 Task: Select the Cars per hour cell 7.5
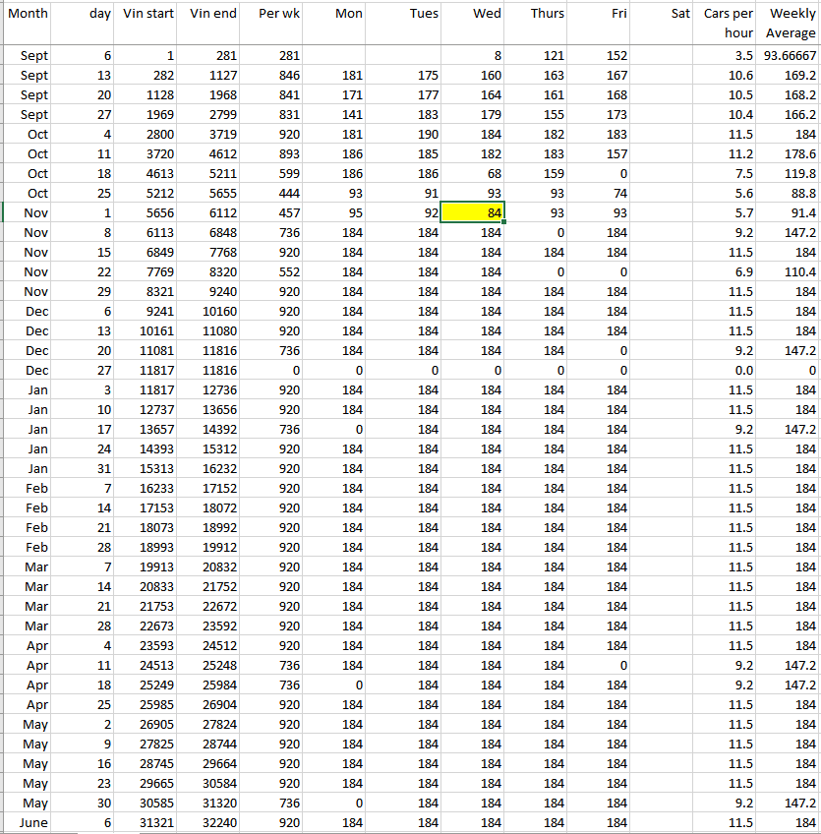728,174
